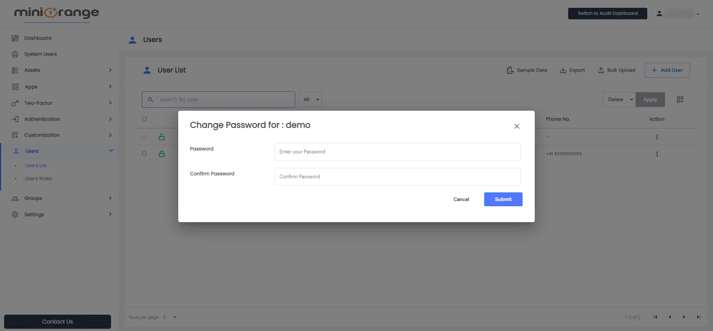
Task: Open Dashboard in the sidebar
Action: pyautogui.click(x=38, y=38)
